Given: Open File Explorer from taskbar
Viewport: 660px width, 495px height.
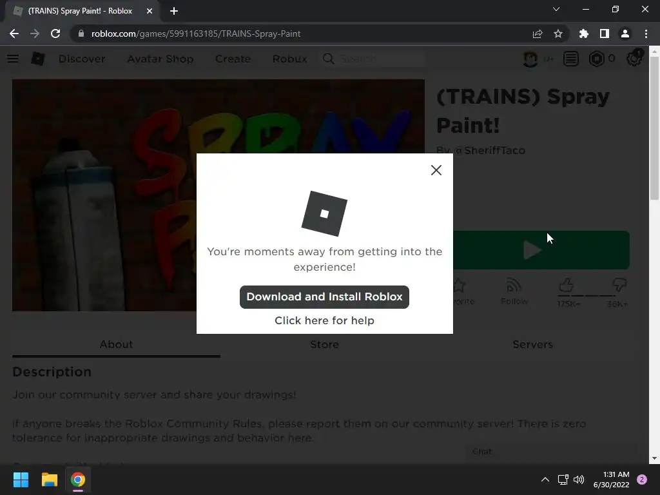Looking at the screenshot, I should 49,480.
